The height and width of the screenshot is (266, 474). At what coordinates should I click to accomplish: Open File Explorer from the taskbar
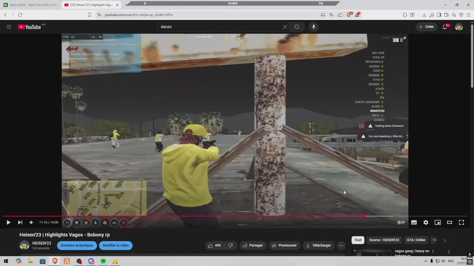click(x=30, y=261)
